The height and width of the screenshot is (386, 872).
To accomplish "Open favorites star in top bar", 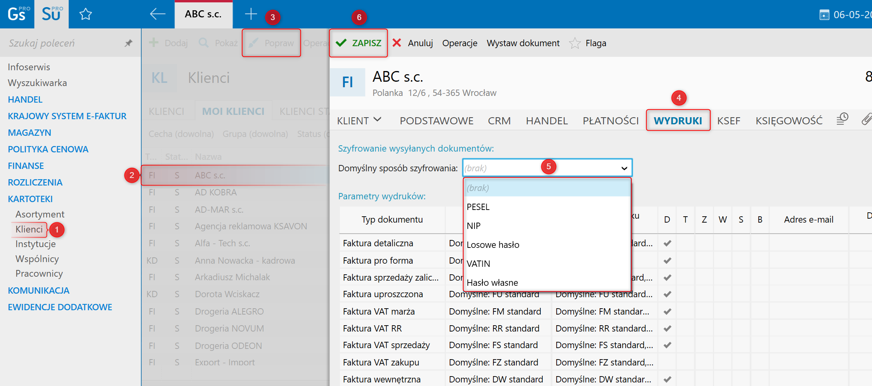I will (x=86, y=15).
